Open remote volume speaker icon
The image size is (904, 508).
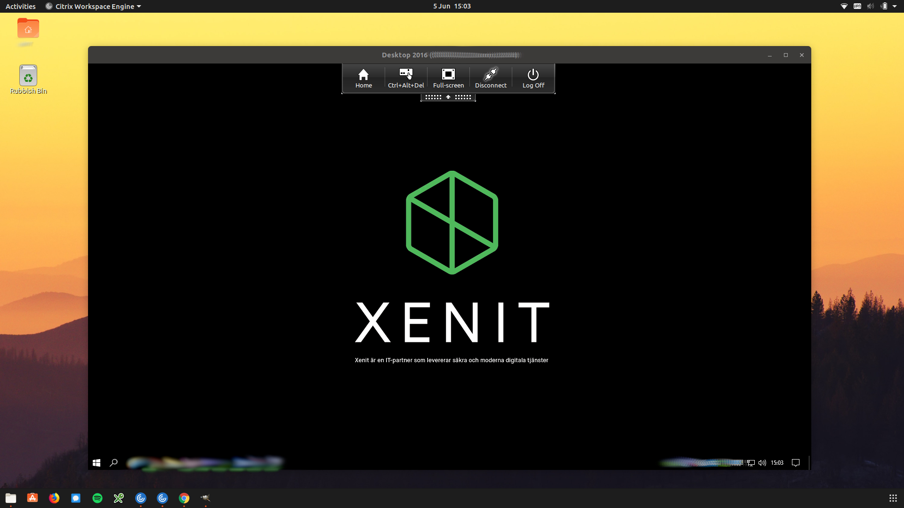coord(762,463)
